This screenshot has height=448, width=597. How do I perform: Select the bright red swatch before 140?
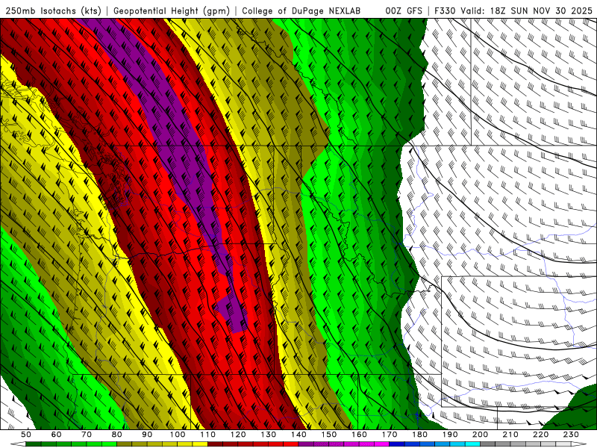tap(291, 444)
